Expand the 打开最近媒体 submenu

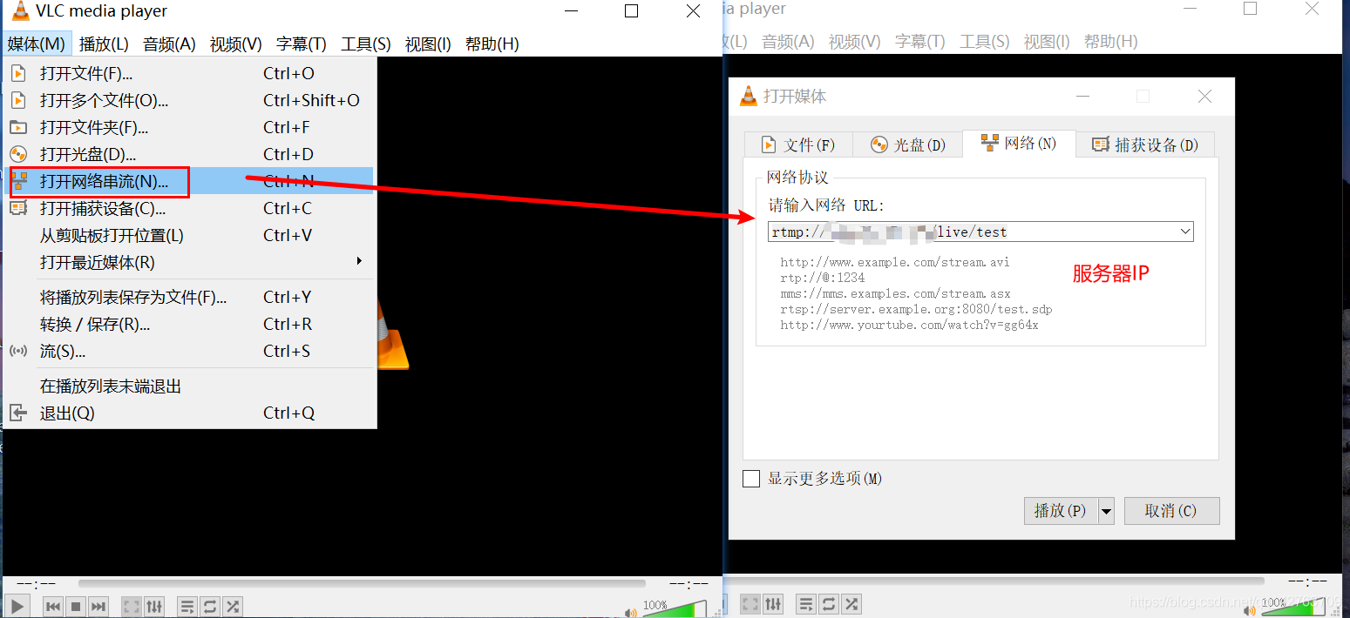tap(358, 262)
